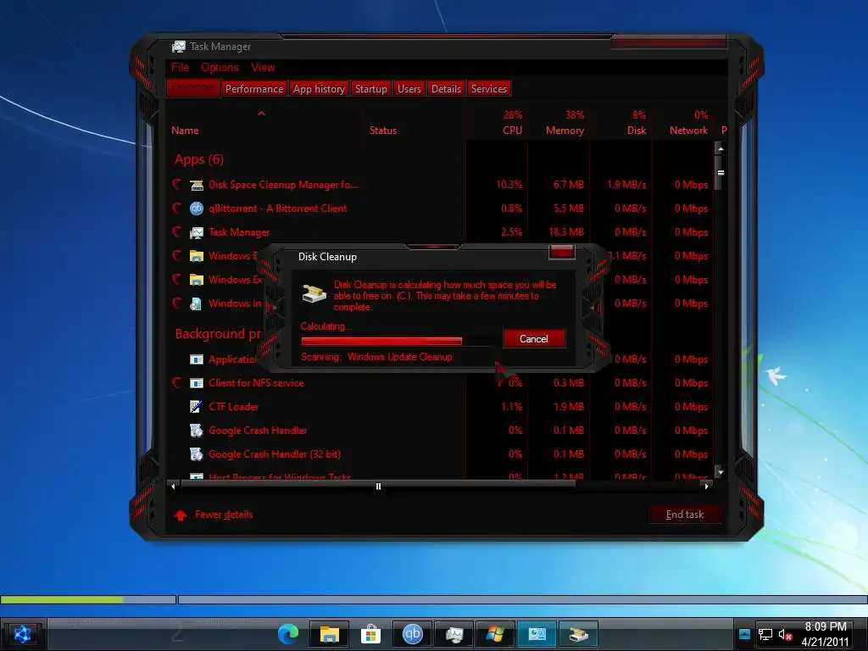Screen dimensions: 868x651
Task: Open the Start button on taskbar
Action: 23,634
